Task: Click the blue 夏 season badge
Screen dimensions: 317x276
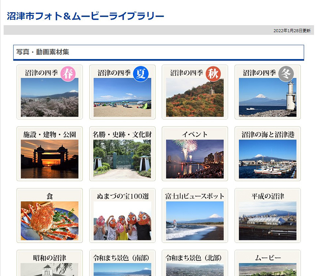Action: click(x=141, y=74)
